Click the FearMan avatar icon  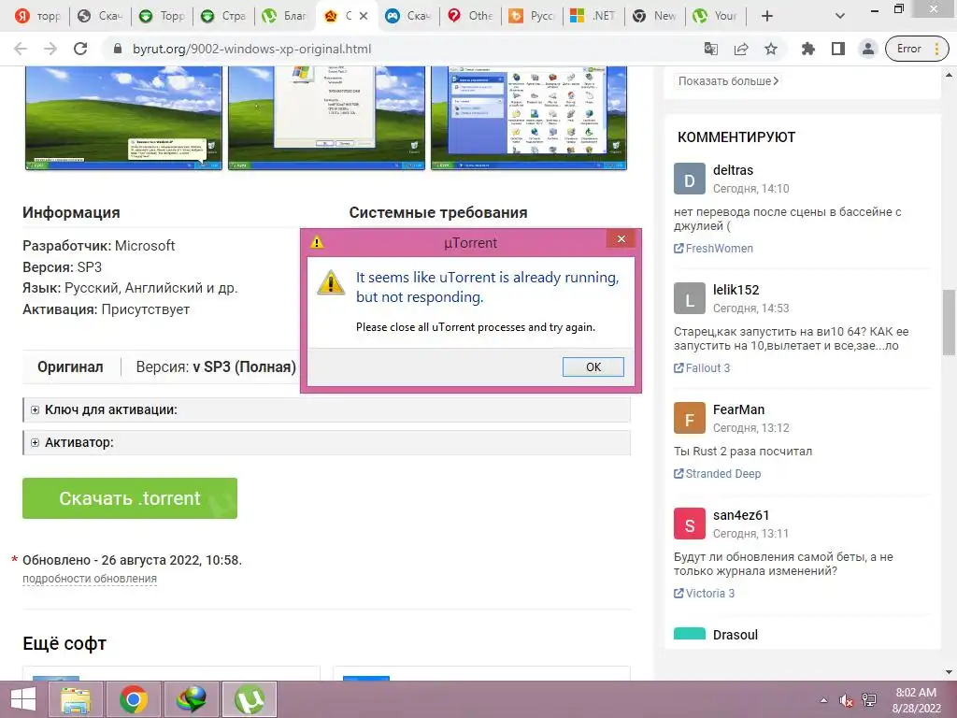coord(690,418)
